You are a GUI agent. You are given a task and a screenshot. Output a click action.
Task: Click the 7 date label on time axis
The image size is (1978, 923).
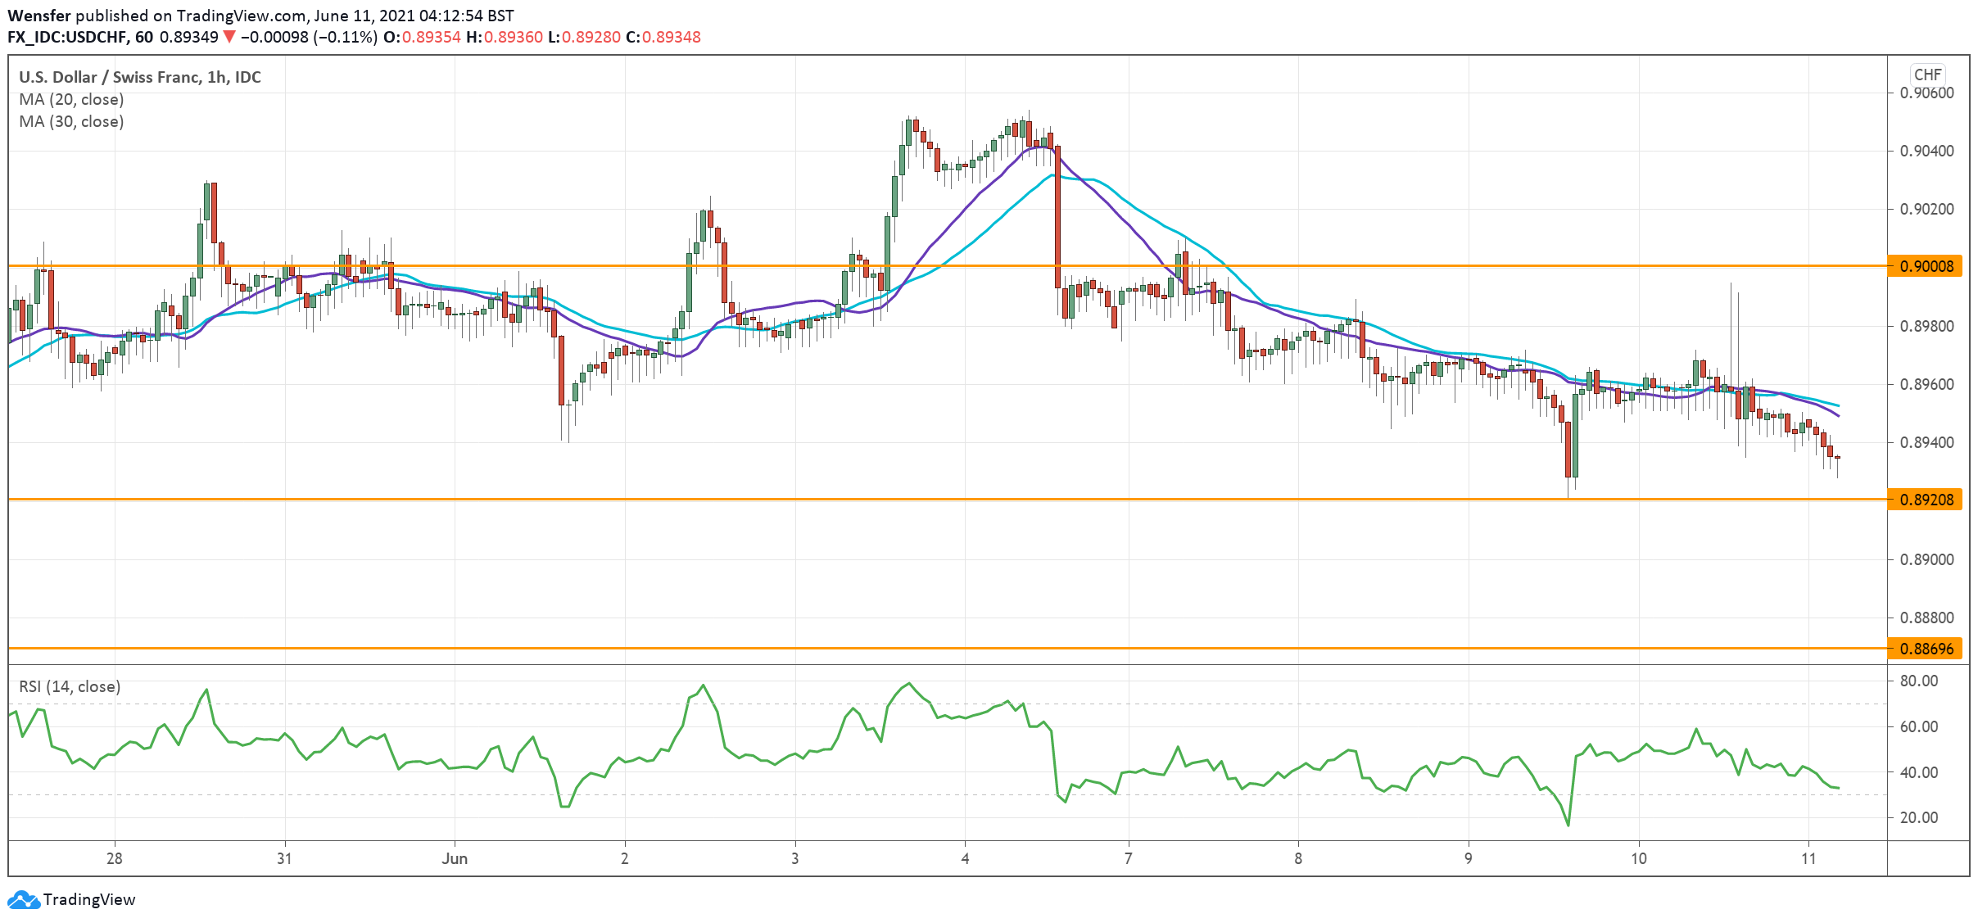(x=1128, y=858)
